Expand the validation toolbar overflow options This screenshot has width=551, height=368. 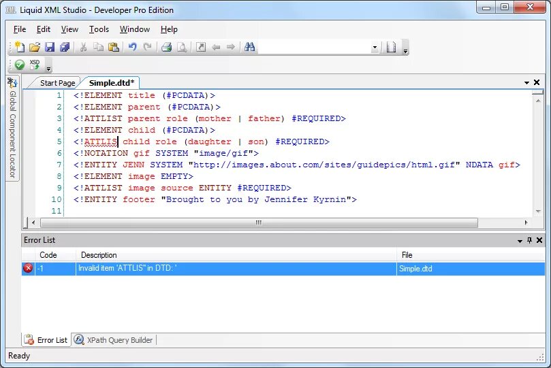coord(49,69)
